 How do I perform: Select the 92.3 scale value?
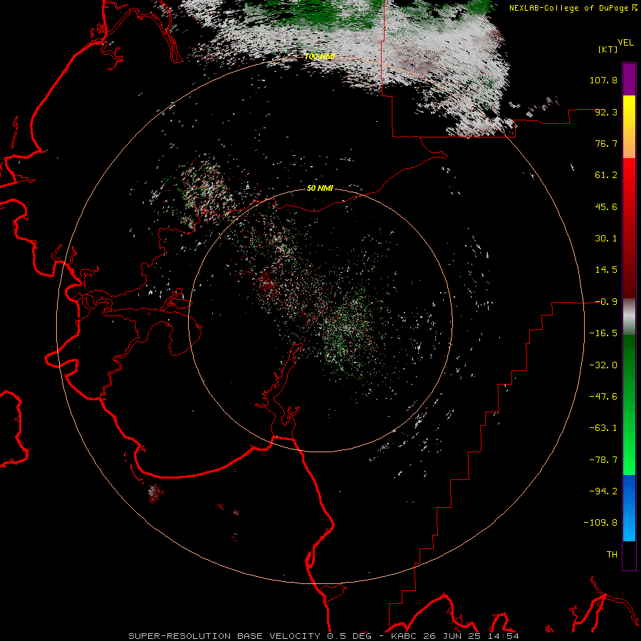point(606,112)
